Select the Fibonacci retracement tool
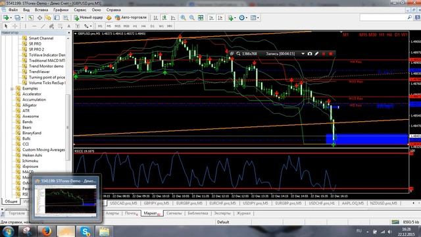This screenshot has height=237, width=421. pyautogui.click(x=61, y=26)
